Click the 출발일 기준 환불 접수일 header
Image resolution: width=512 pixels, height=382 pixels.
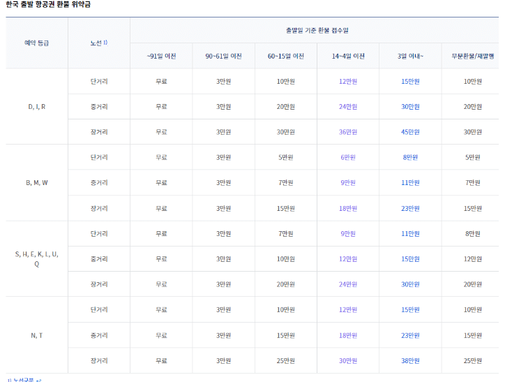point(317,31)
